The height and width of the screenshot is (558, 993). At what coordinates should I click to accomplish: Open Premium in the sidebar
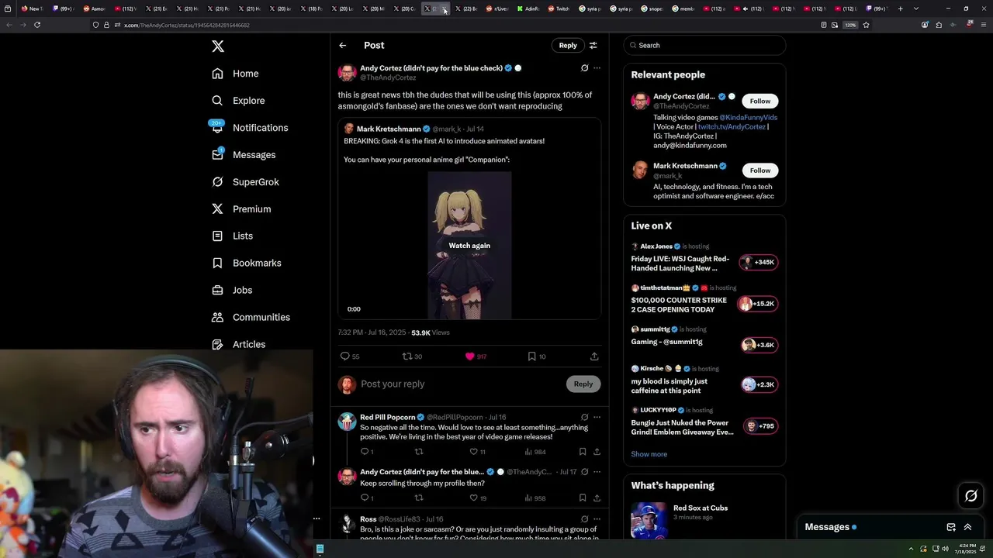point(240,209)
